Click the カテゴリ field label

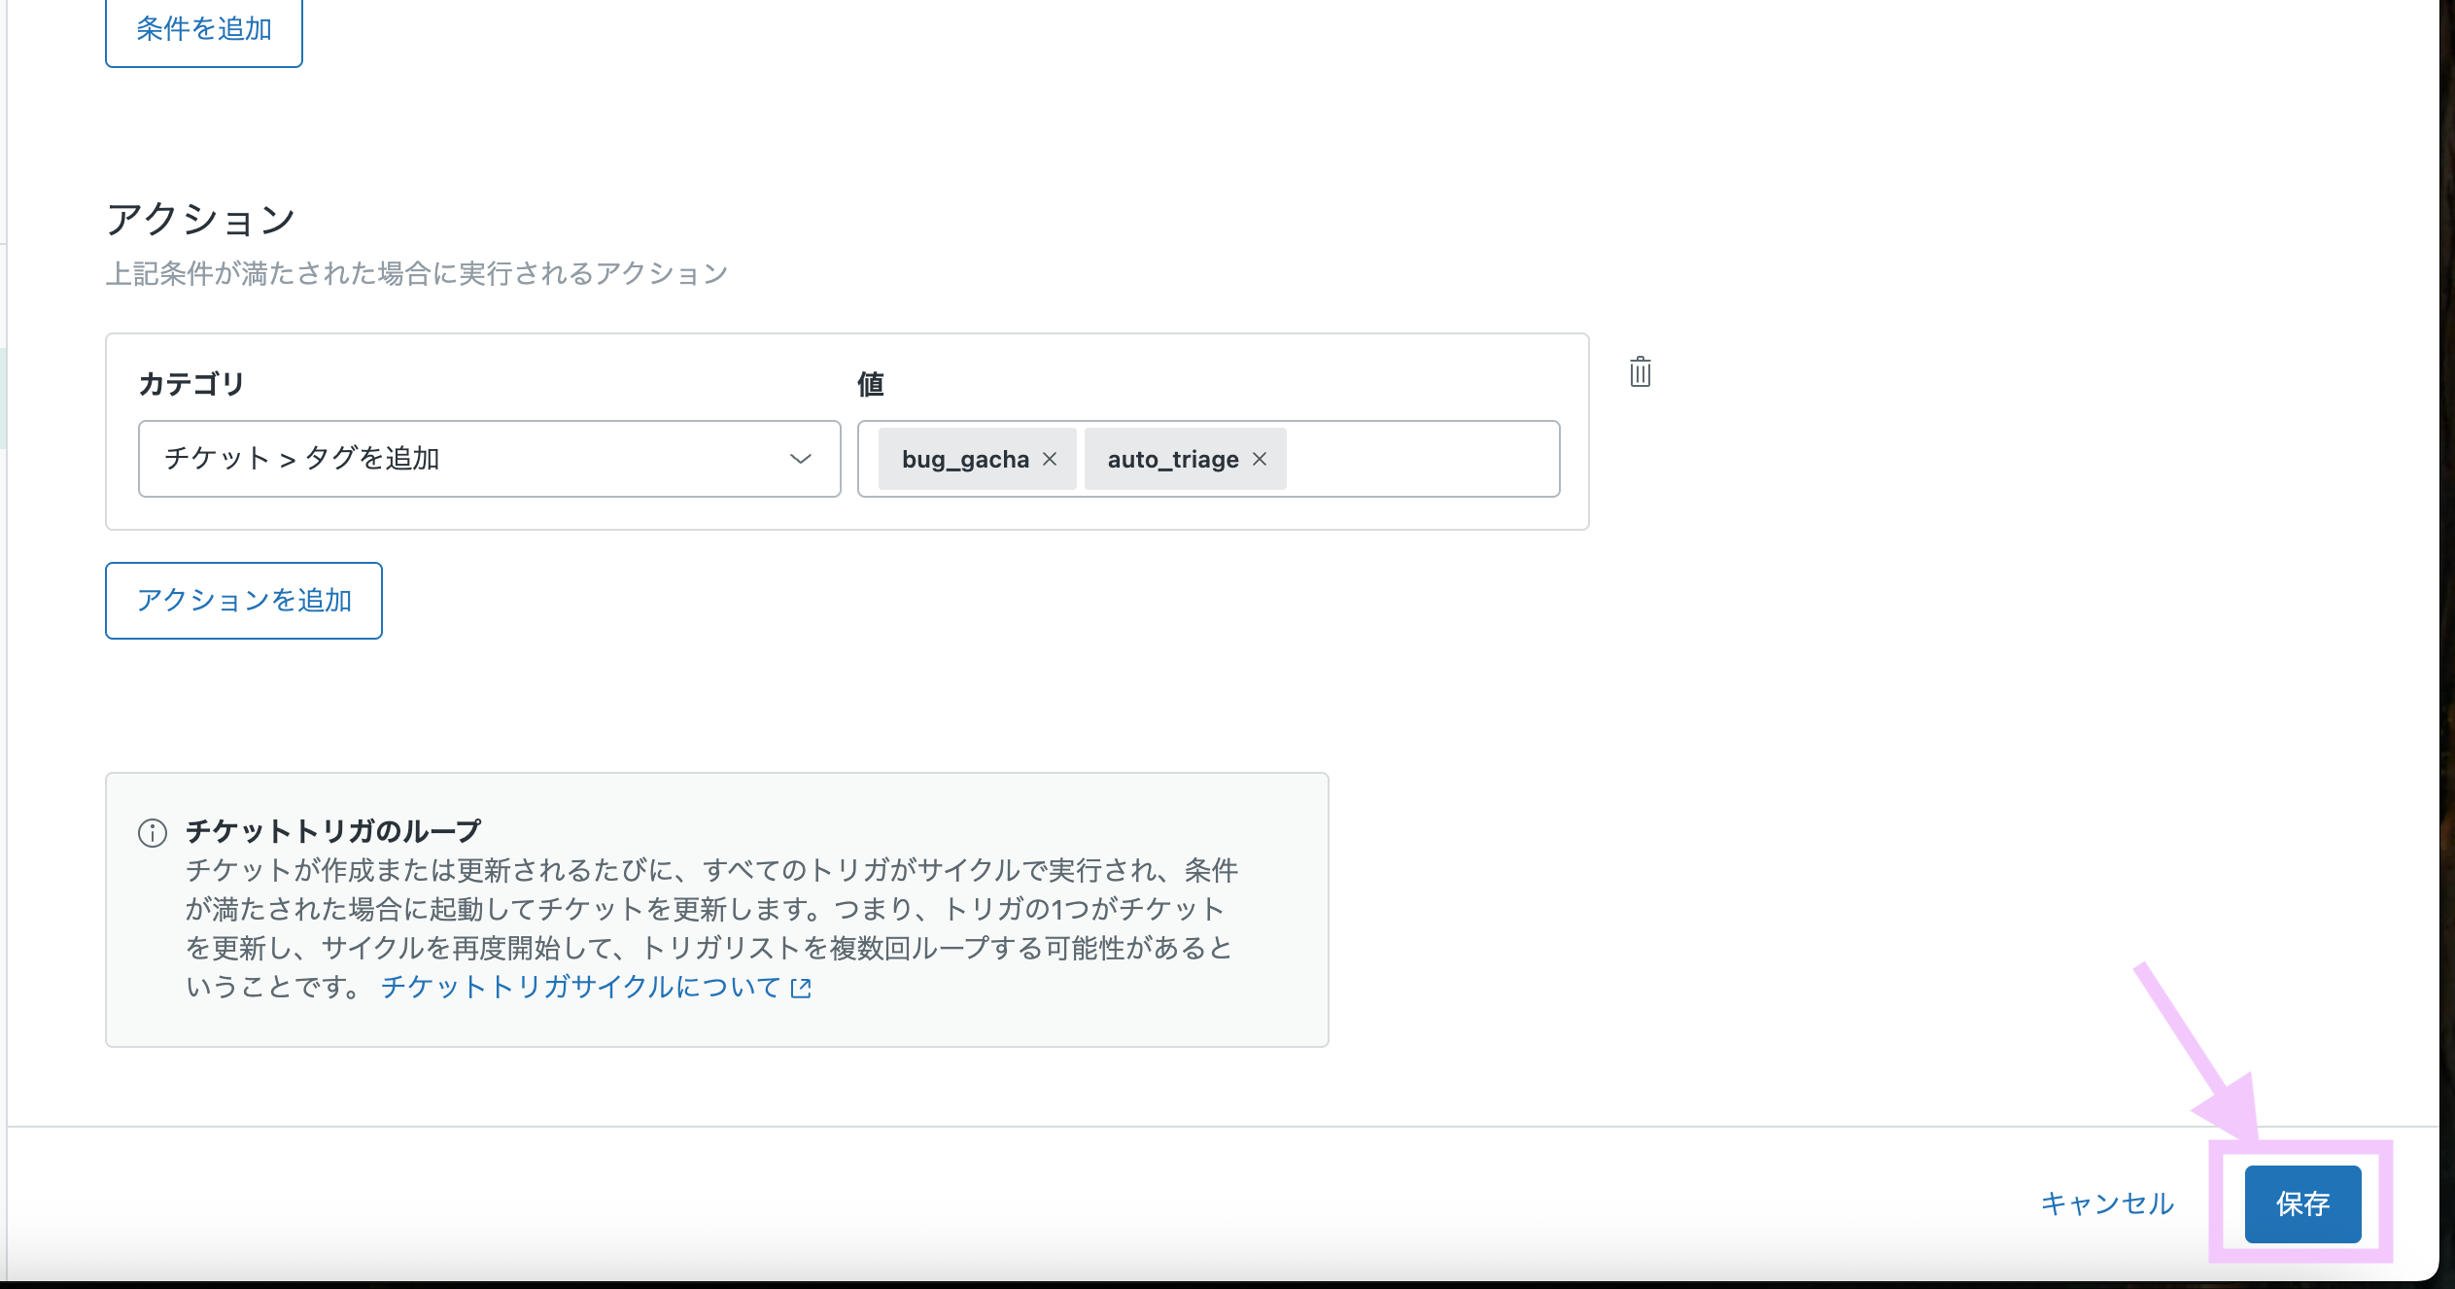(x=191, y=384)
